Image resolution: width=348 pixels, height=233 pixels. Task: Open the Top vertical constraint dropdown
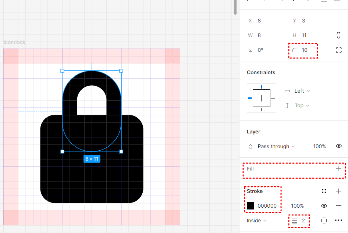click(x=302, y=105)
